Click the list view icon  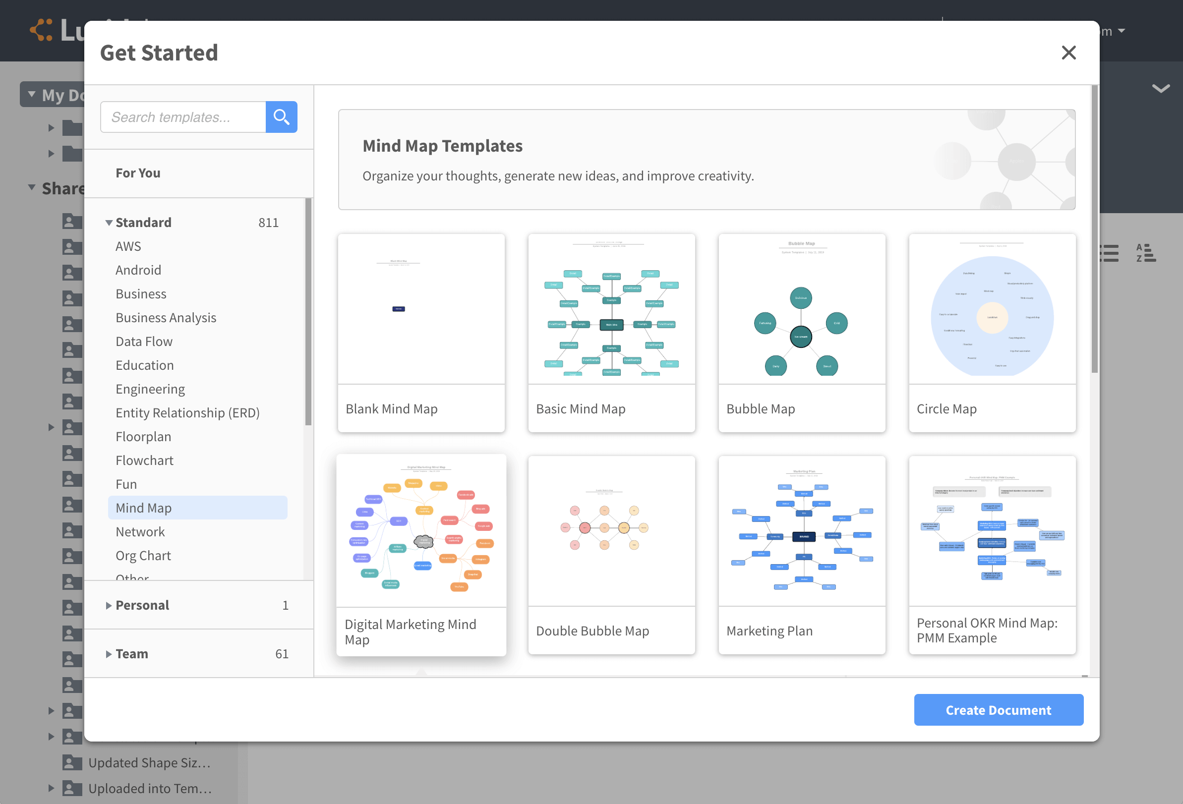pos(1110,253)
